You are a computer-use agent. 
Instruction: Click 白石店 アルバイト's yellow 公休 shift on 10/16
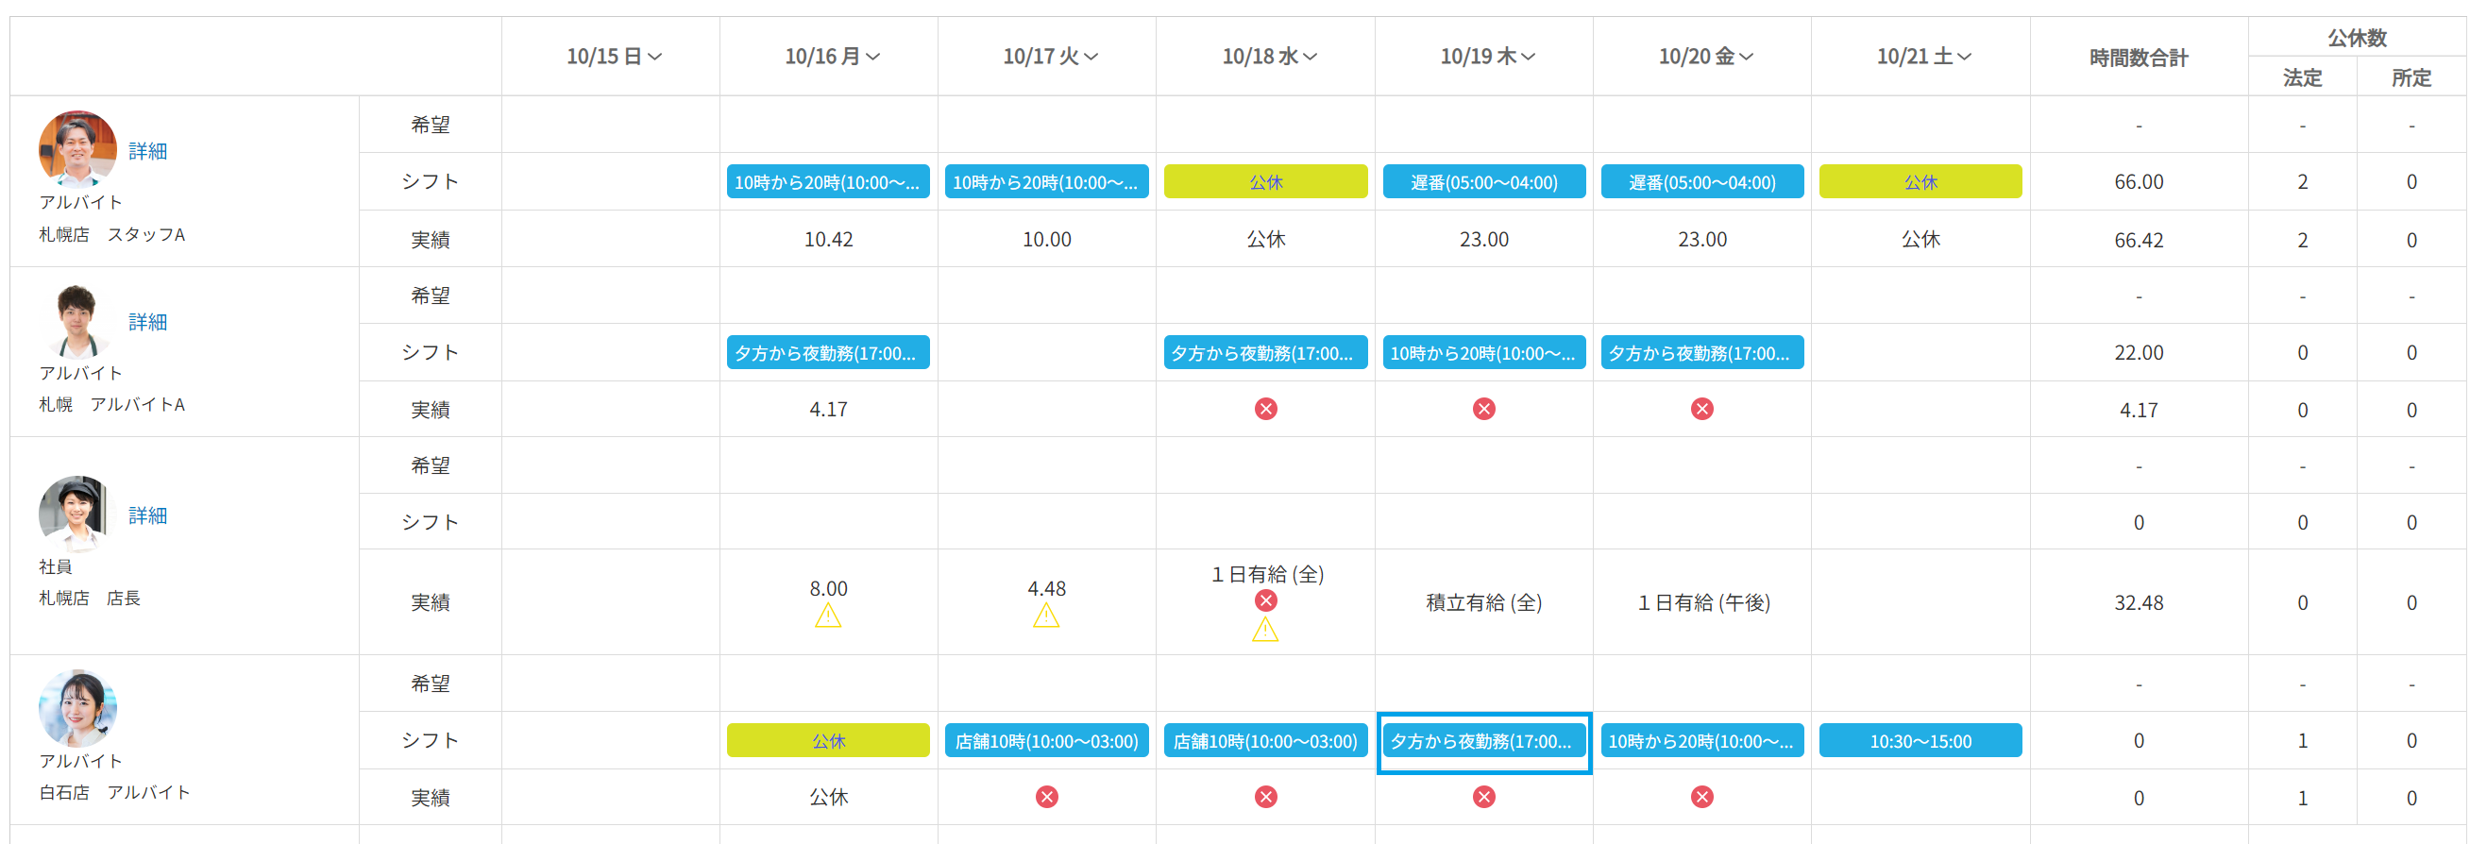pyautogui.click(x=827, y=741)
